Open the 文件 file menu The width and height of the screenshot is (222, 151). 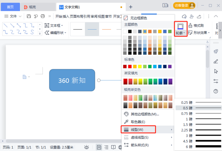(x=13, y=16)
